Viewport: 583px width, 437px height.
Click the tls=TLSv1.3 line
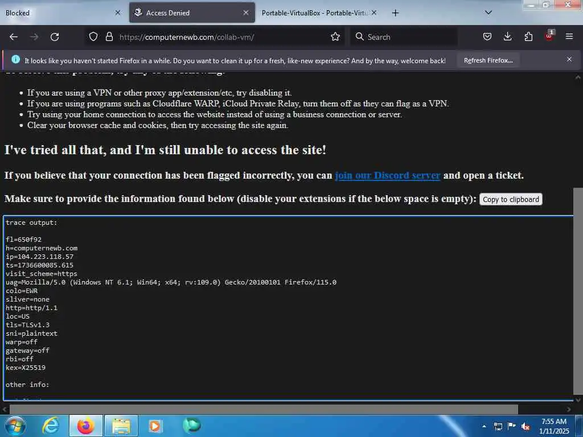27,325
